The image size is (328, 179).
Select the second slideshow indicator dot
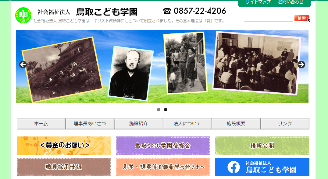tap(166, 109)
